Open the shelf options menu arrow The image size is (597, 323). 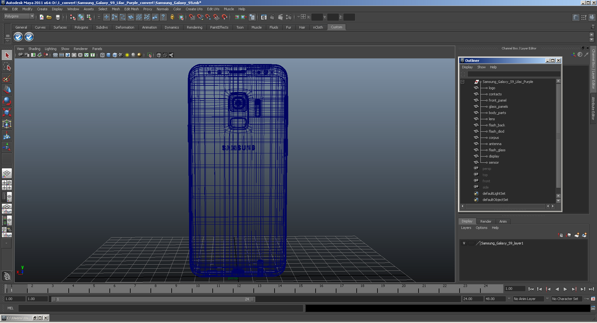coord(7,41)
